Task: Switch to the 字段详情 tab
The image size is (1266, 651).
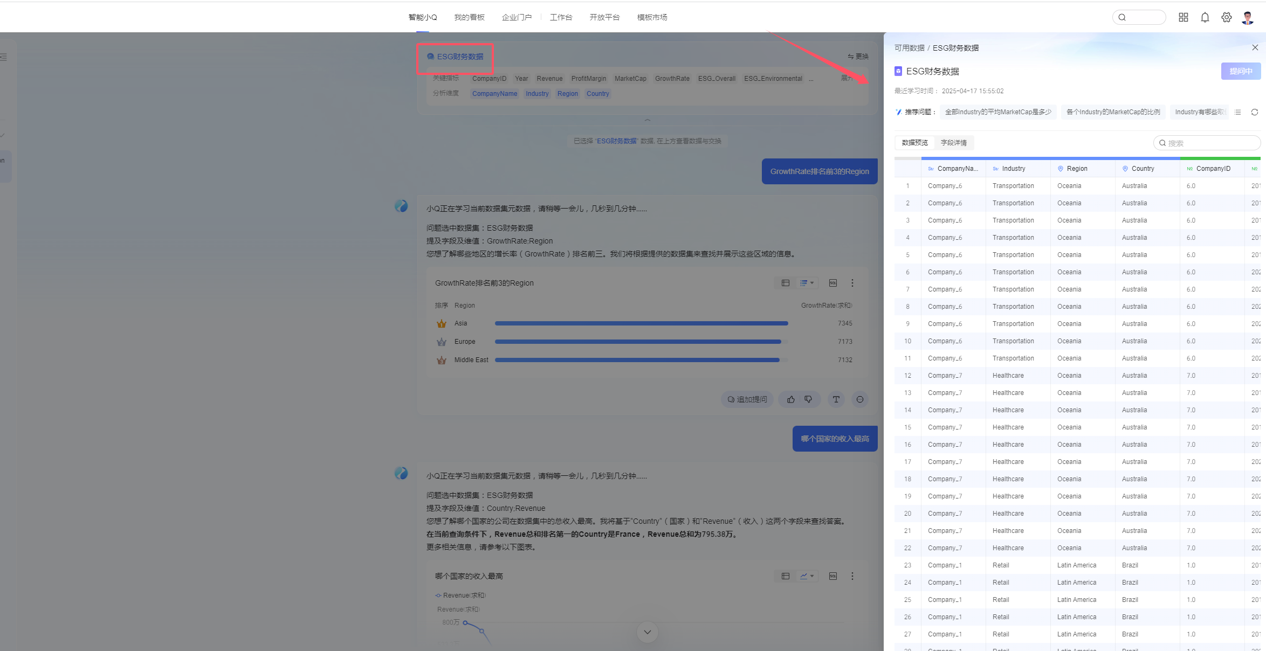Action: click(954, 143)
